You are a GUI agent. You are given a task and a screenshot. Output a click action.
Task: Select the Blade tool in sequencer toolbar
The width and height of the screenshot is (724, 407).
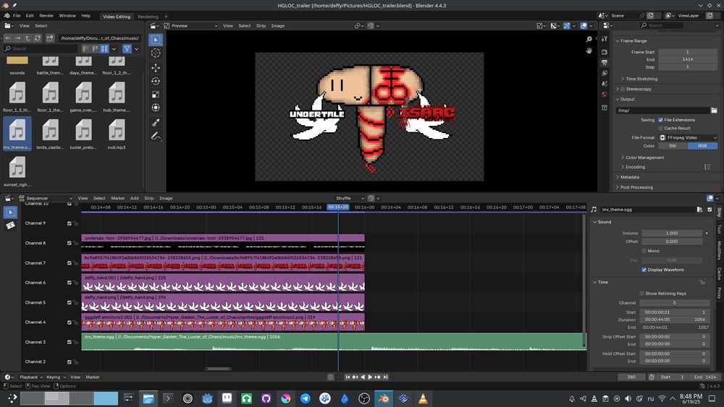(10, 226)
